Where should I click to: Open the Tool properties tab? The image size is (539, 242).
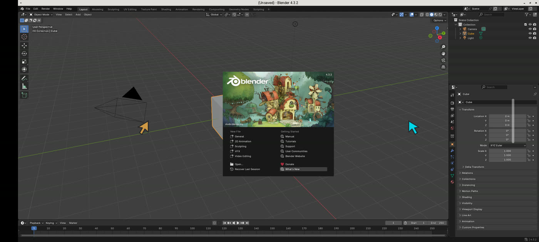pos(452,95)
